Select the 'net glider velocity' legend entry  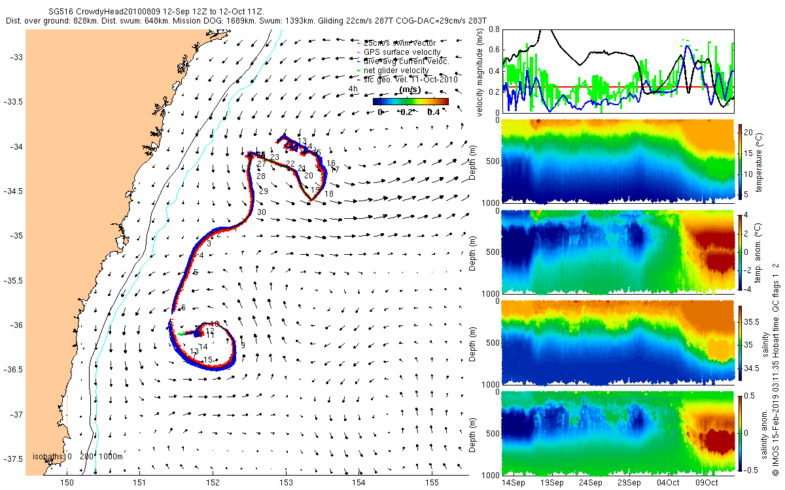(x=396, y=70)
